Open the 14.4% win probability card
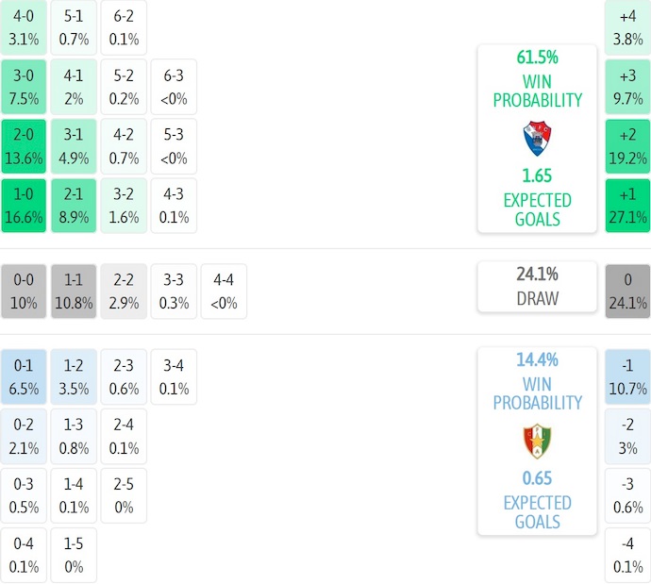 (537, 441)
